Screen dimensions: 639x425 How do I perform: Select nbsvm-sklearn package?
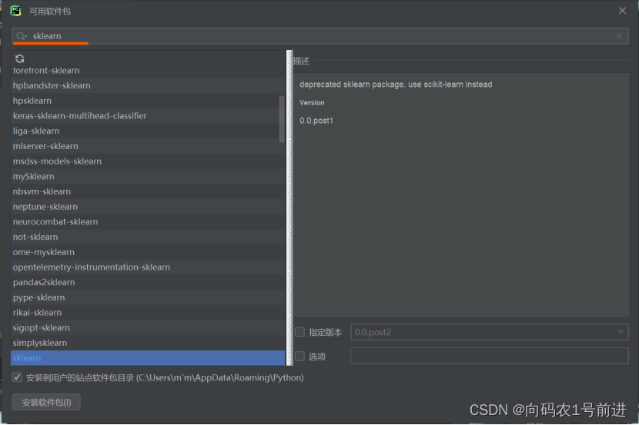(x=148, y=191)
